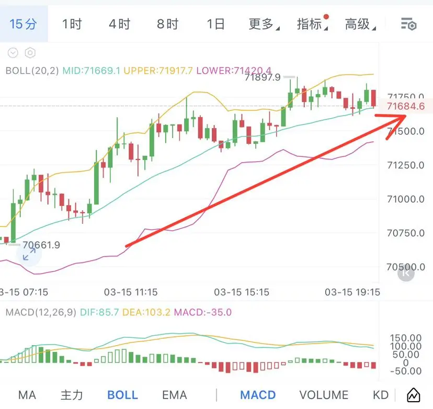Click the -50.00 MACD axis label
The image size is (433, 409).
[x=406, y=371]
